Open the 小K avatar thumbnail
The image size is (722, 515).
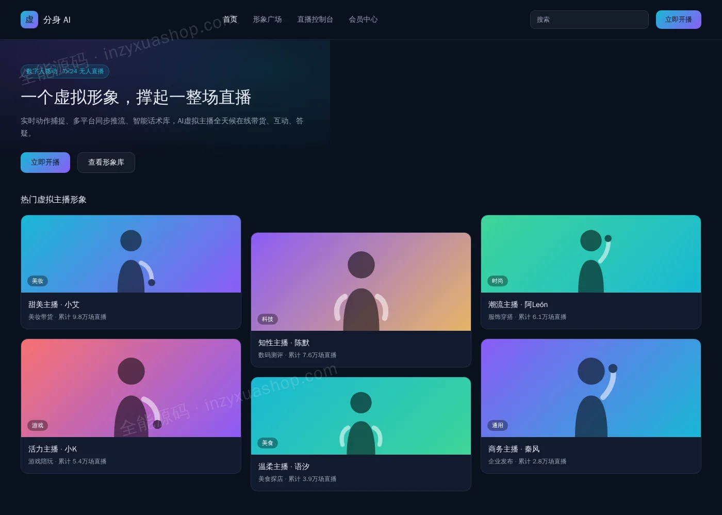tap(131, 388)
